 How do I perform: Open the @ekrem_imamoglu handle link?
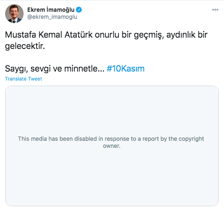pyautogui.click(x=52, y=17)
